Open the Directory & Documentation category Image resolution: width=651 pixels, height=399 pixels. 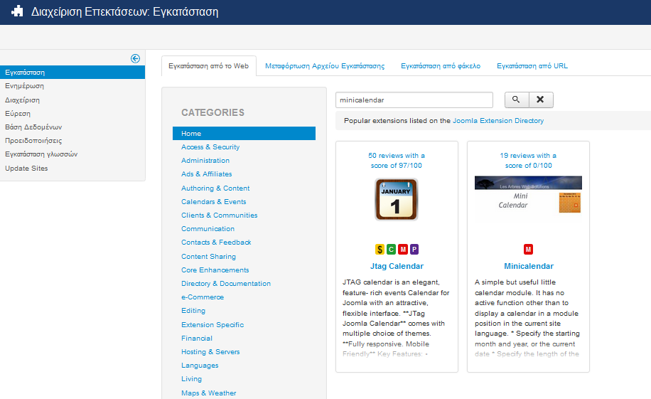[226, 284]
